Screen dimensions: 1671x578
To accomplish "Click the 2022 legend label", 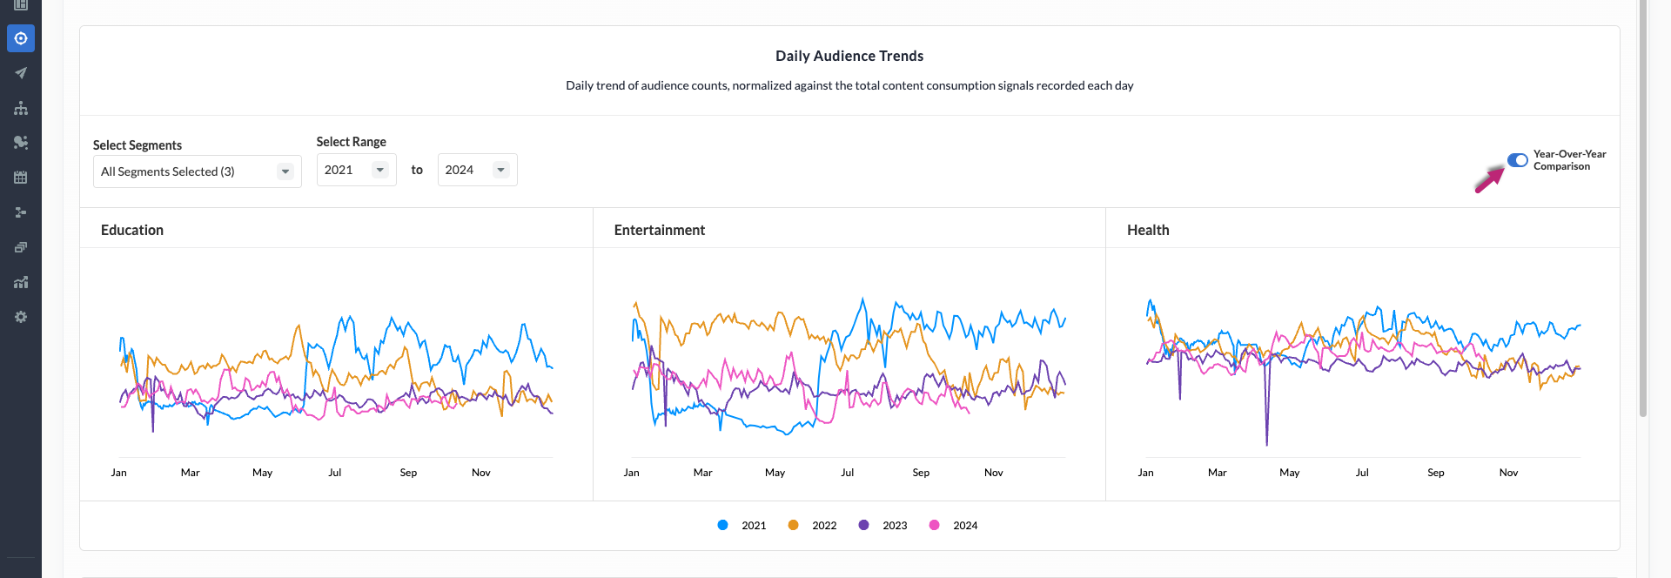I will pos(823,525).
